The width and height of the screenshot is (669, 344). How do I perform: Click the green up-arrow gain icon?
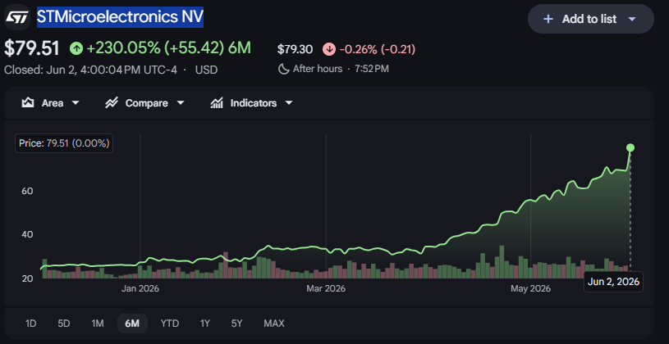point(76,48)
